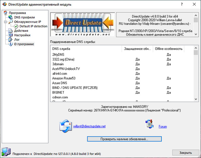Click the down arrow of the DNS services list scrollbar
201x158 pixels.
click(x=196, y=99)
